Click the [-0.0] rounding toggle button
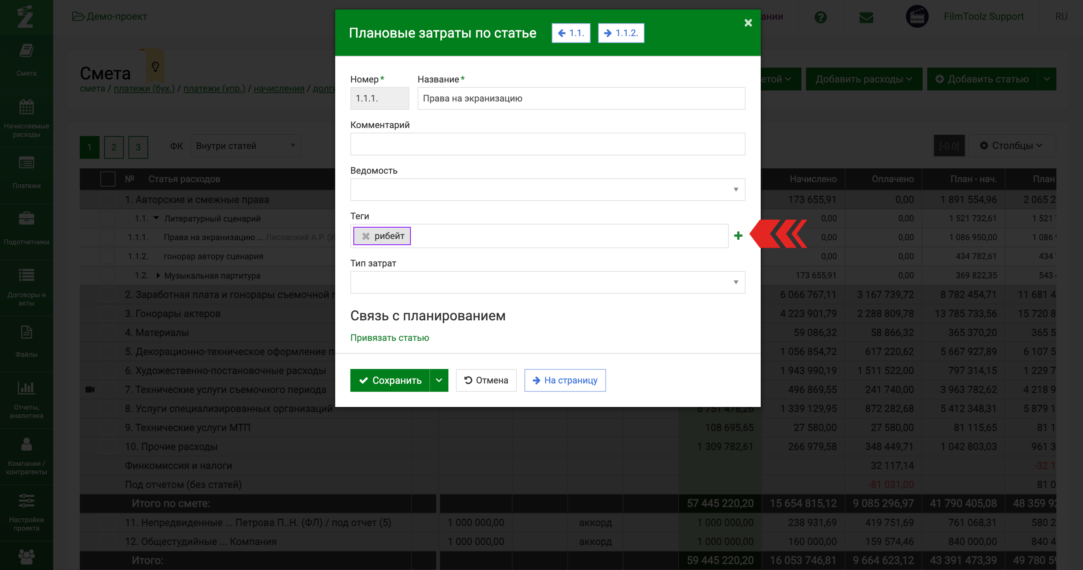This screenshot has height=570, width=1083. (949, 146)
